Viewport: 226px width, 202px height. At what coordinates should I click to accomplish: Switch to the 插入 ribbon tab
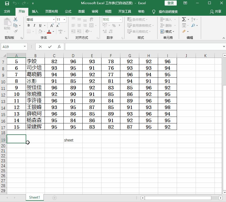point(35,11)
